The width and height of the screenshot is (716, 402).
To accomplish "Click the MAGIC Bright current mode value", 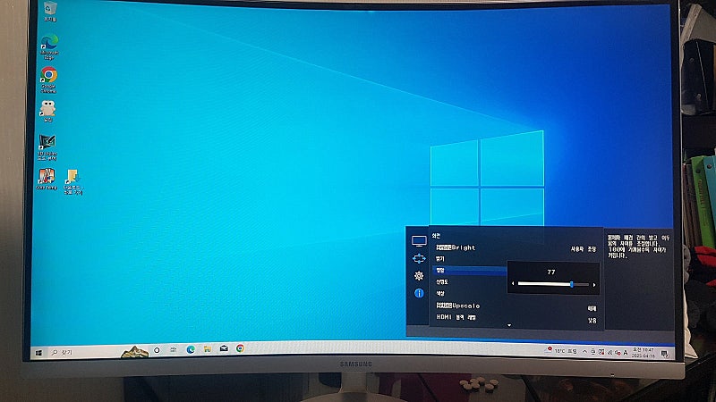I will (x=584, y=249).
